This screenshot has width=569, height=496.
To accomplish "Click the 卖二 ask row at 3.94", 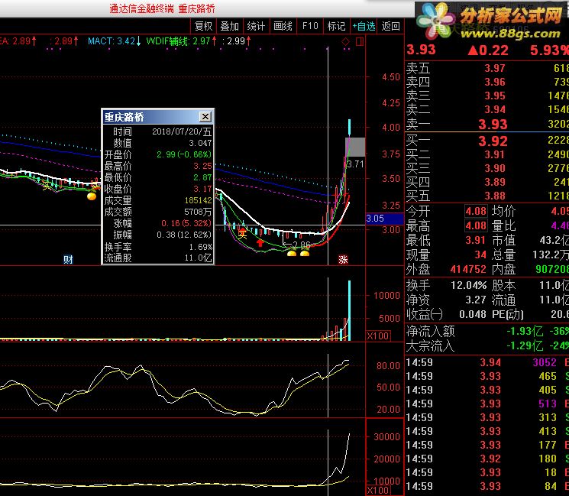I will [487, 109].
